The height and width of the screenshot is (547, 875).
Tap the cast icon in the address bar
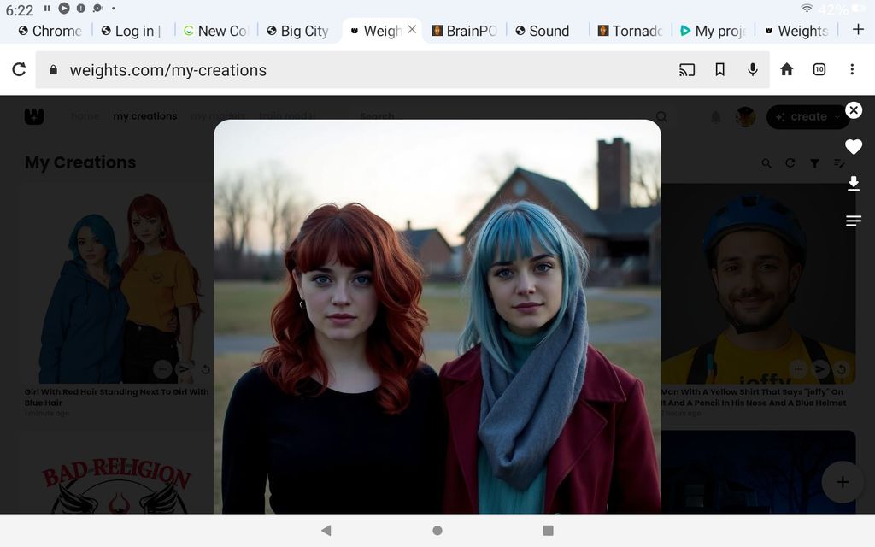click(x=687, y=70)
